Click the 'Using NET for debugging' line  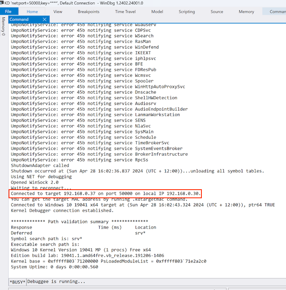[x=41, y=177]
